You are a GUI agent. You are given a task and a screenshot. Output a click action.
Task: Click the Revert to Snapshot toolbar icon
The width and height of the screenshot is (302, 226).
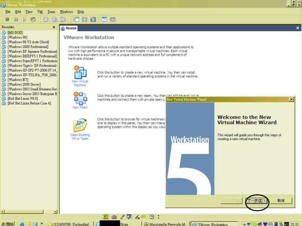pyautogui.click(x=54, y=20)
